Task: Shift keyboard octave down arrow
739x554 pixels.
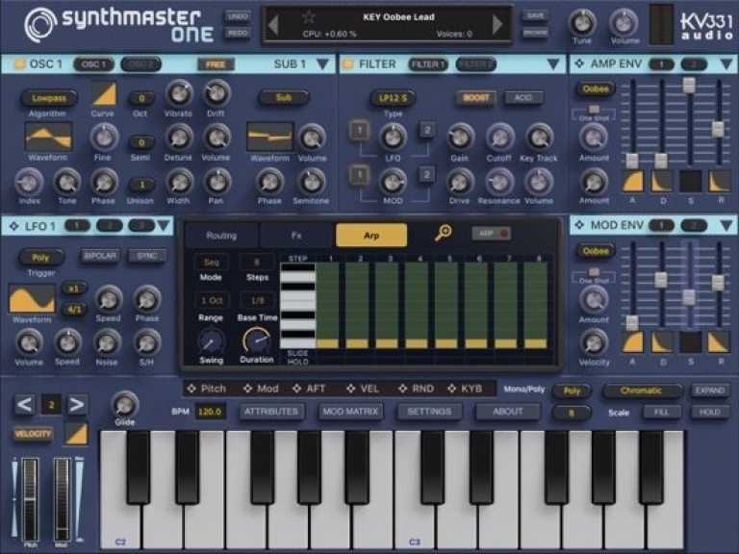Action: pos(24,405)
